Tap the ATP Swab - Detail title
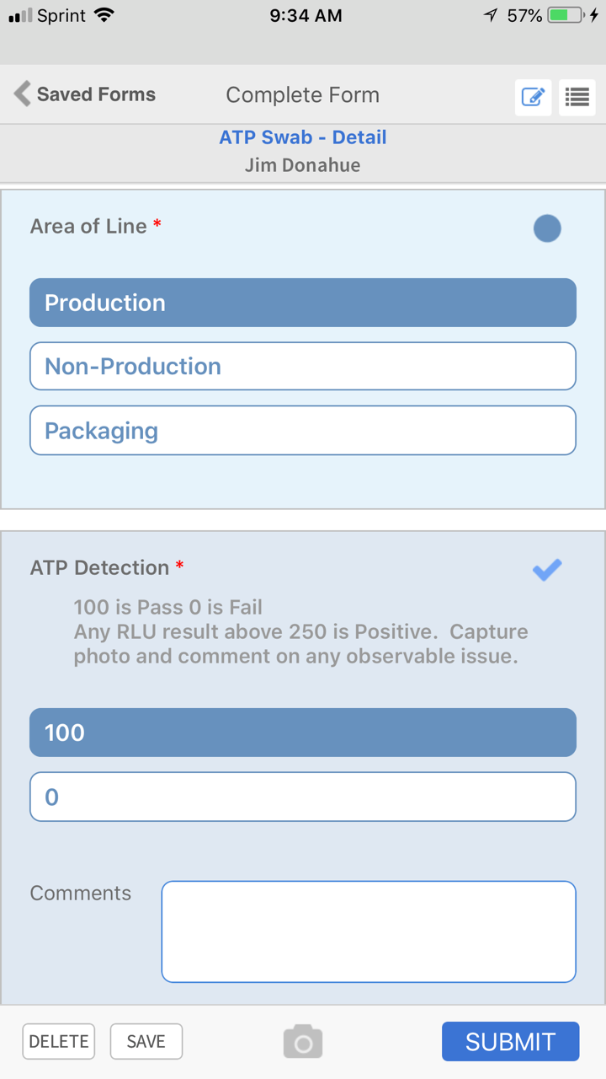Image resolution: width=606 pixels, height=1079 pixels. click(303, 137)
